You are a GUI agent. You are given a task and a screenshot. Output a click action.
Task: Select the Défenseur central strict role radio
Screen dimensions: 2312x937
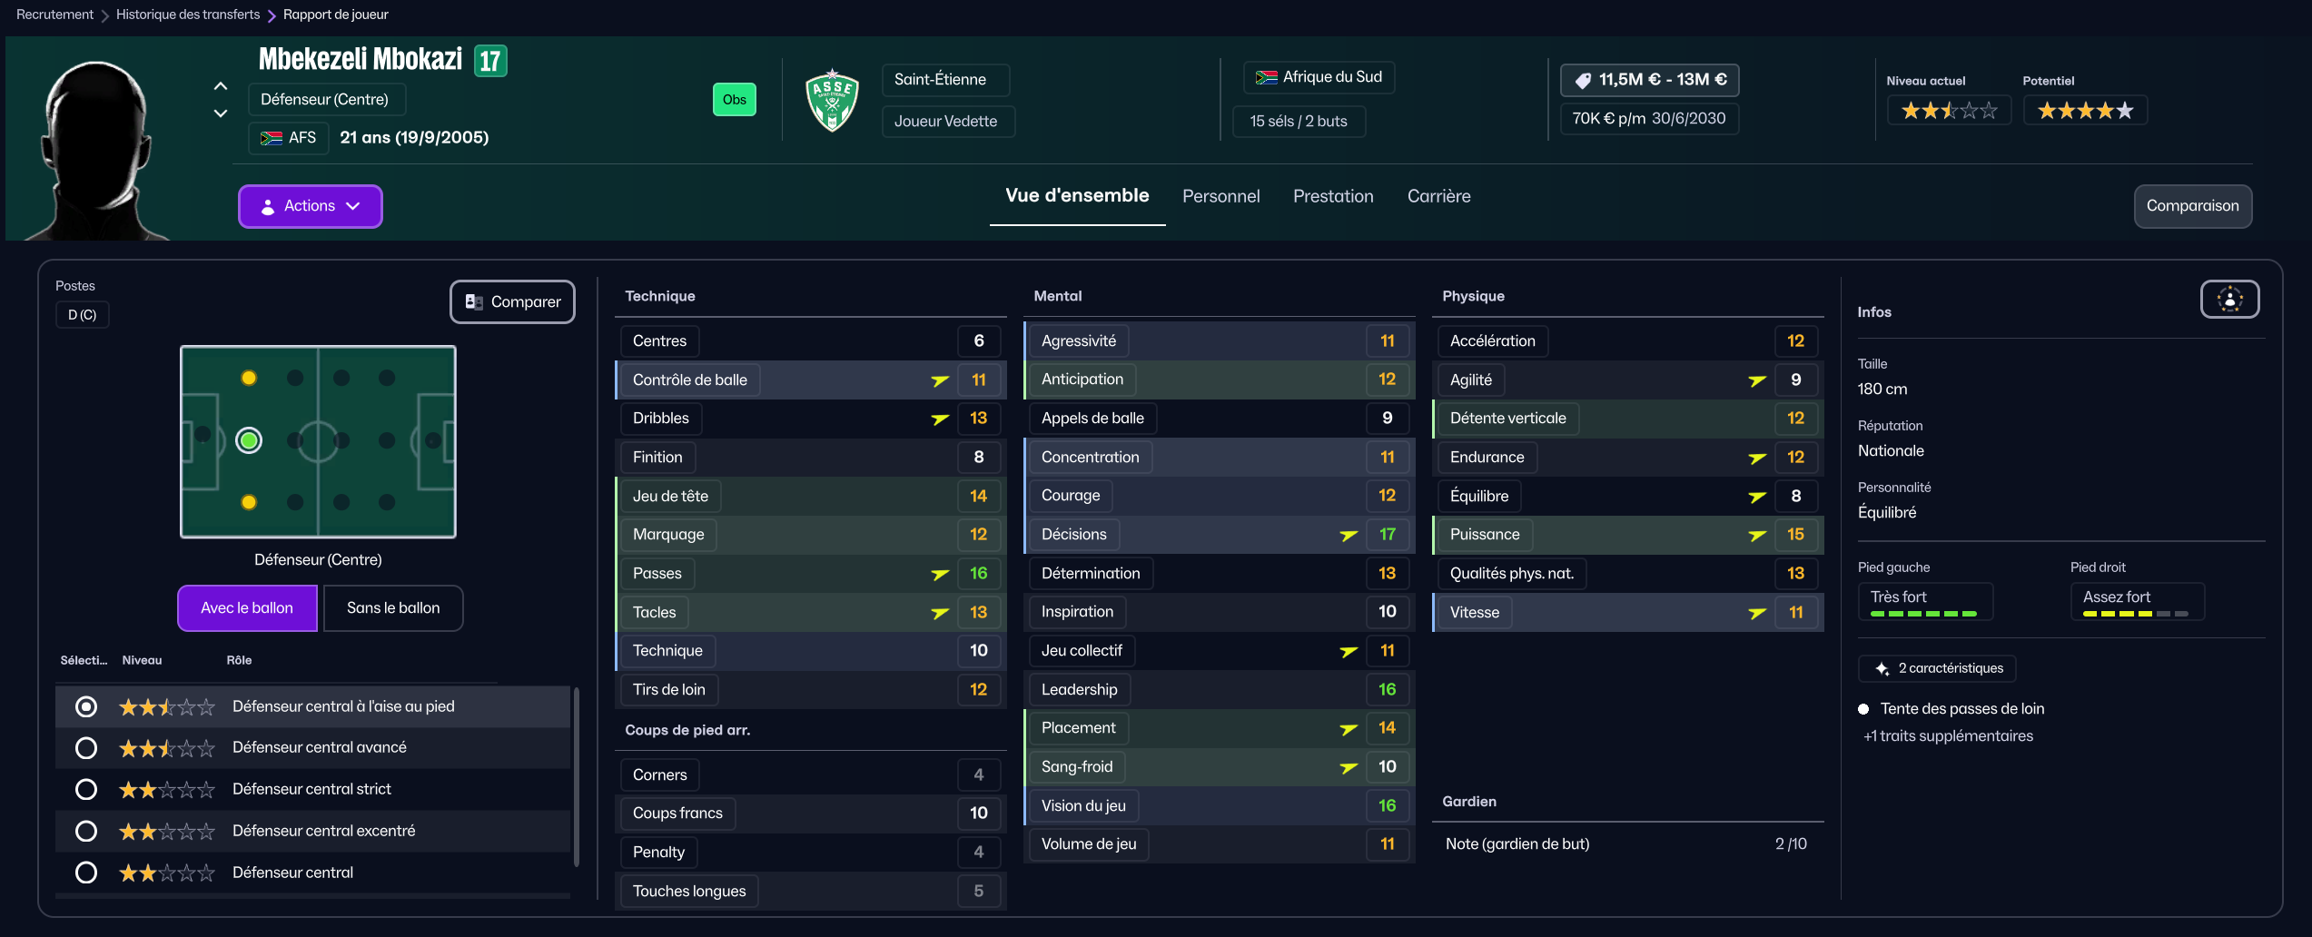86,789
